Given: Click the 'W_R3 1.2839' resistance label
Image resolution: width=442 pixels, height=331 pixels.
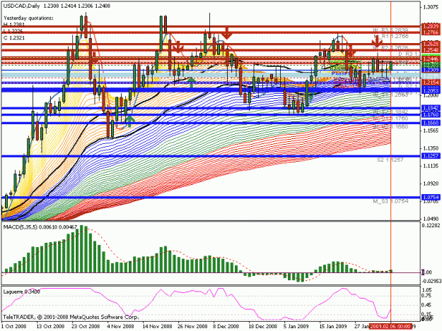Looking at the screenshot, I should point(390,30).
